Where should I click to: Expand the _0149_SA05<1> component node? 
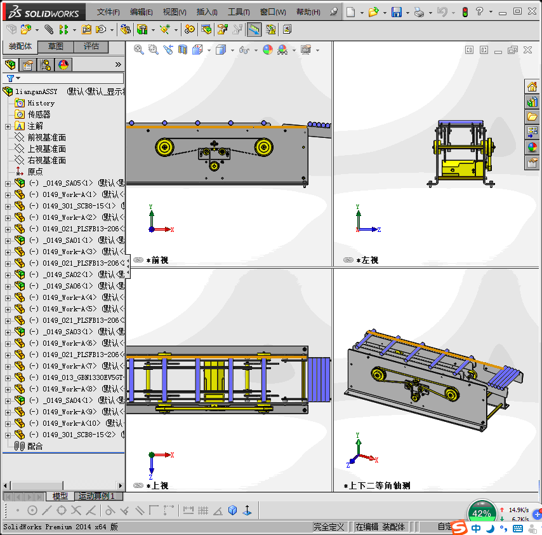[x=8, y=184]
